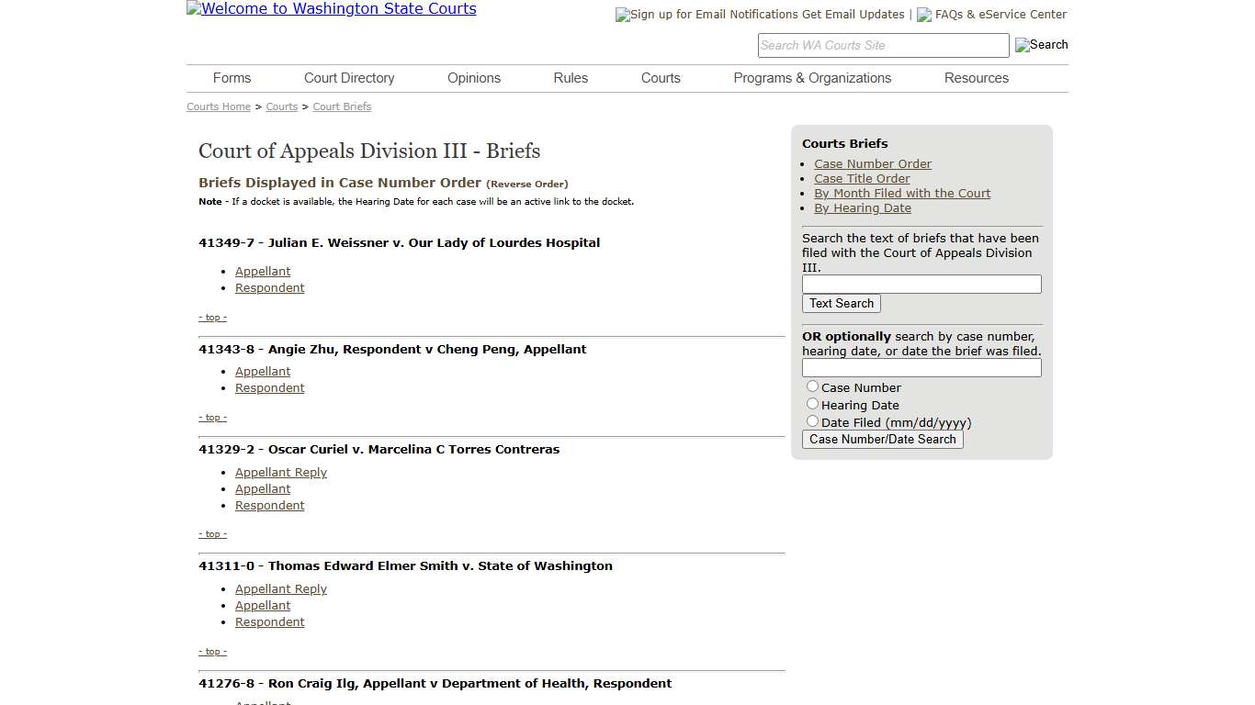Open the Appellant Reply brief for case 41329-2
Viewport: 1255px width, 705px height.
point(280,472)
